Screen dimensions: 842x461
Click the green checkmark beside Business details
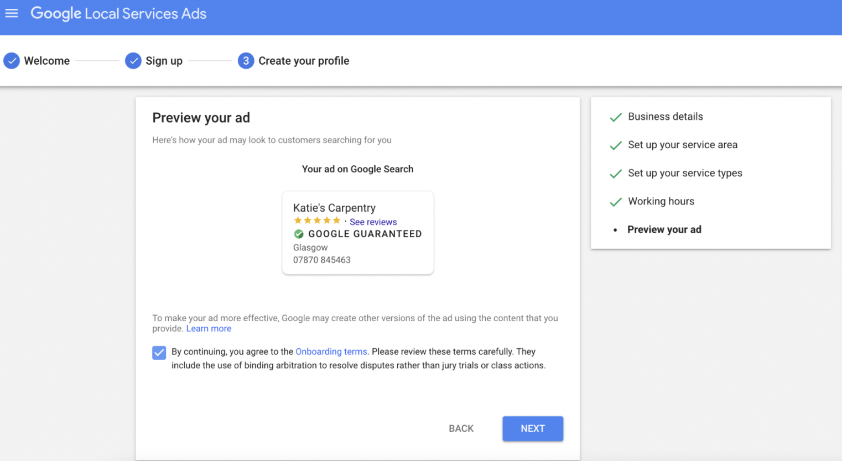[x=615, y=117]
